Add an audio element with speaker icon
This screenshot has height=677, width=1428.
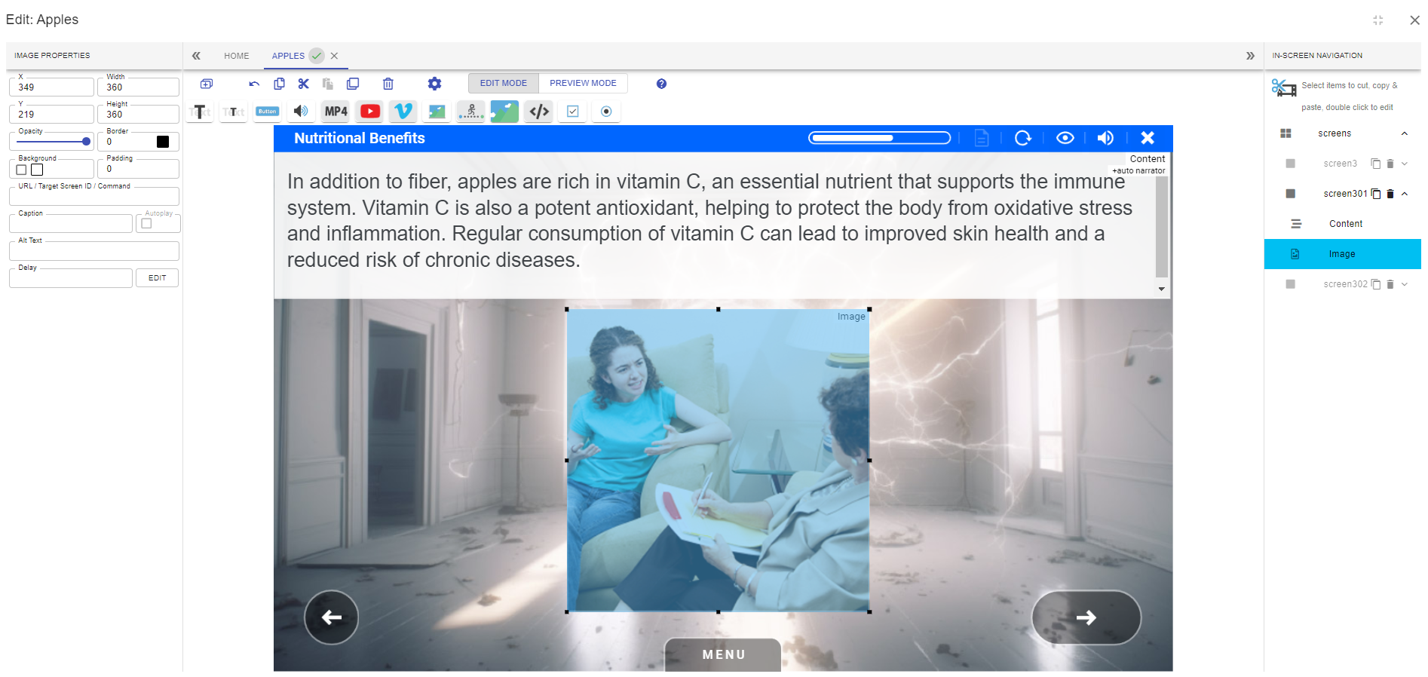(x=302, y=112)
